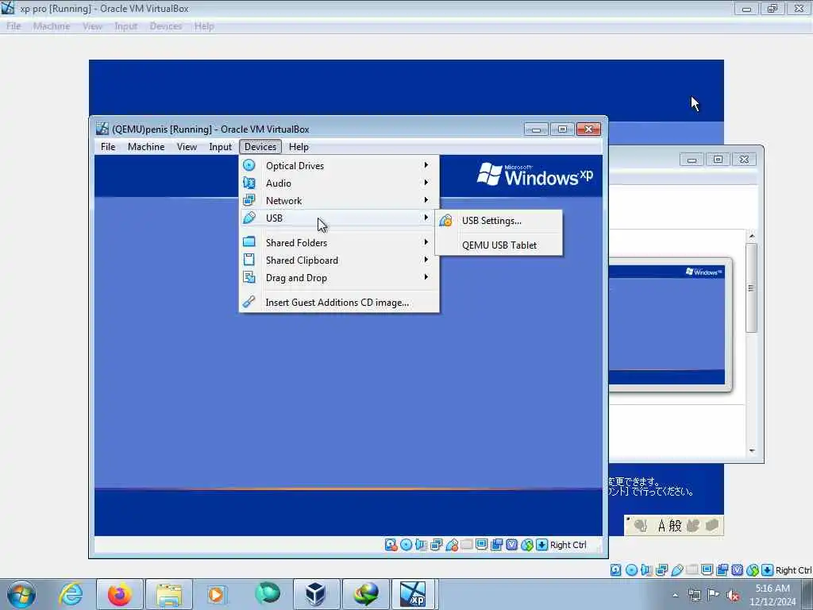The image size is (813, 610).
Task: Click CPU virtualization indicator in inner status bar
Action: point(512,545)
